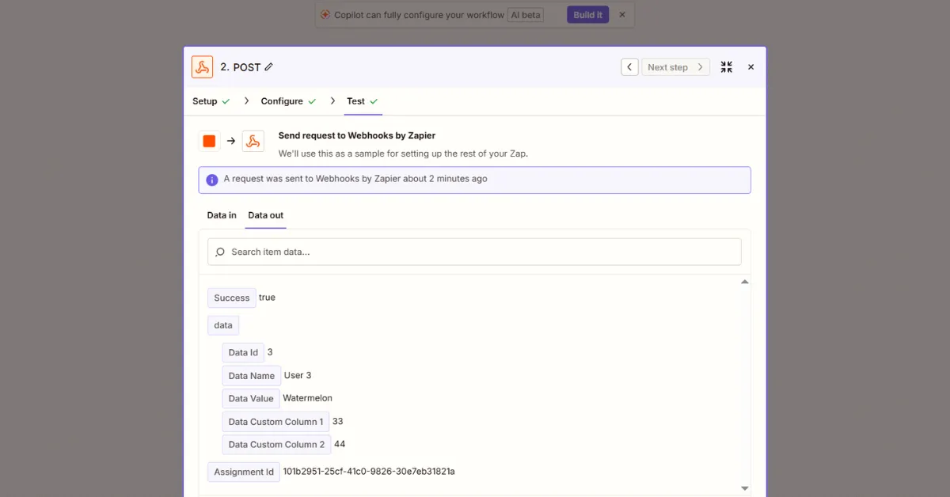The image size is (950, 497).
Task: Click inside the Search item data field
Action: pyautogui.click(x=475, y=251)
